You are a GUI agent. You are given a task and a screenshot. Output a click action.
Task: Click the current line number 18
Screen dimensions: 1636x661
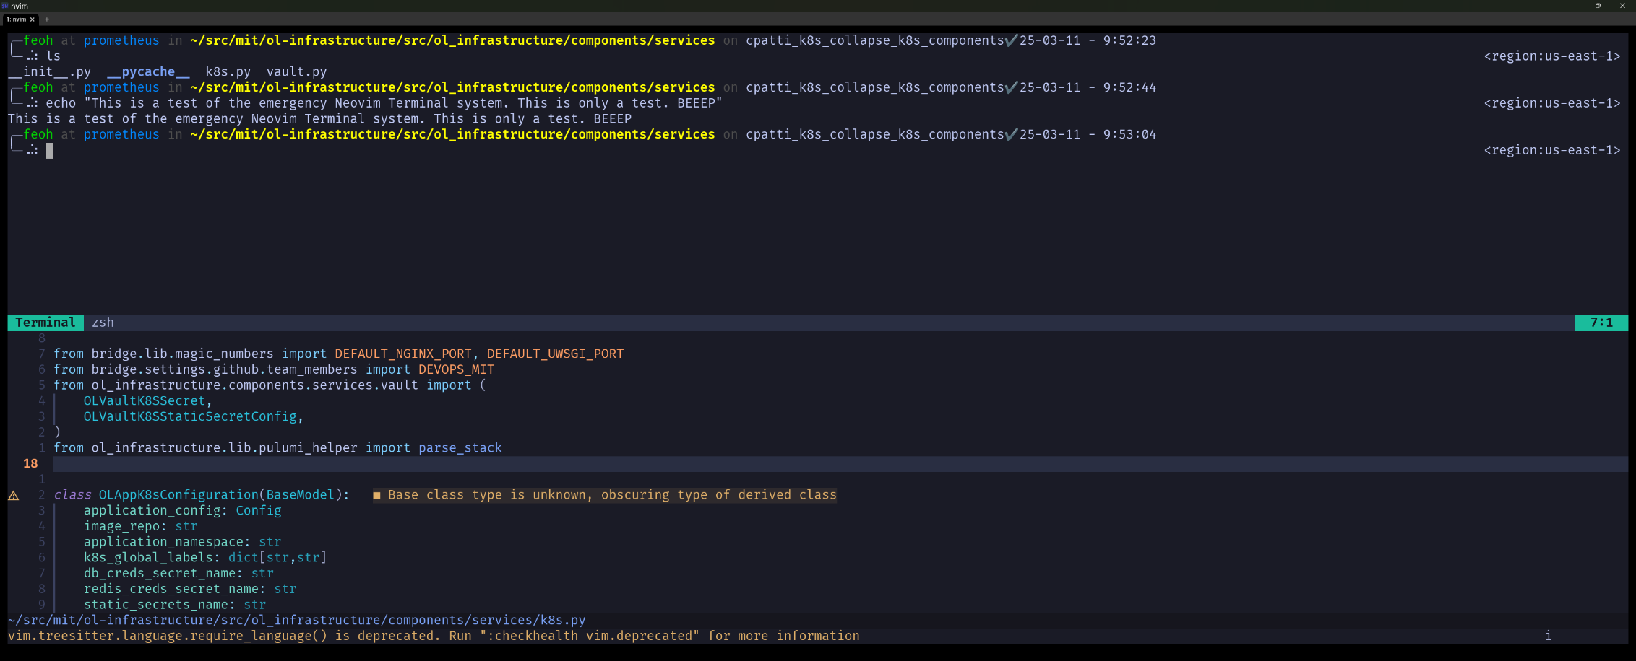(30, 463)
